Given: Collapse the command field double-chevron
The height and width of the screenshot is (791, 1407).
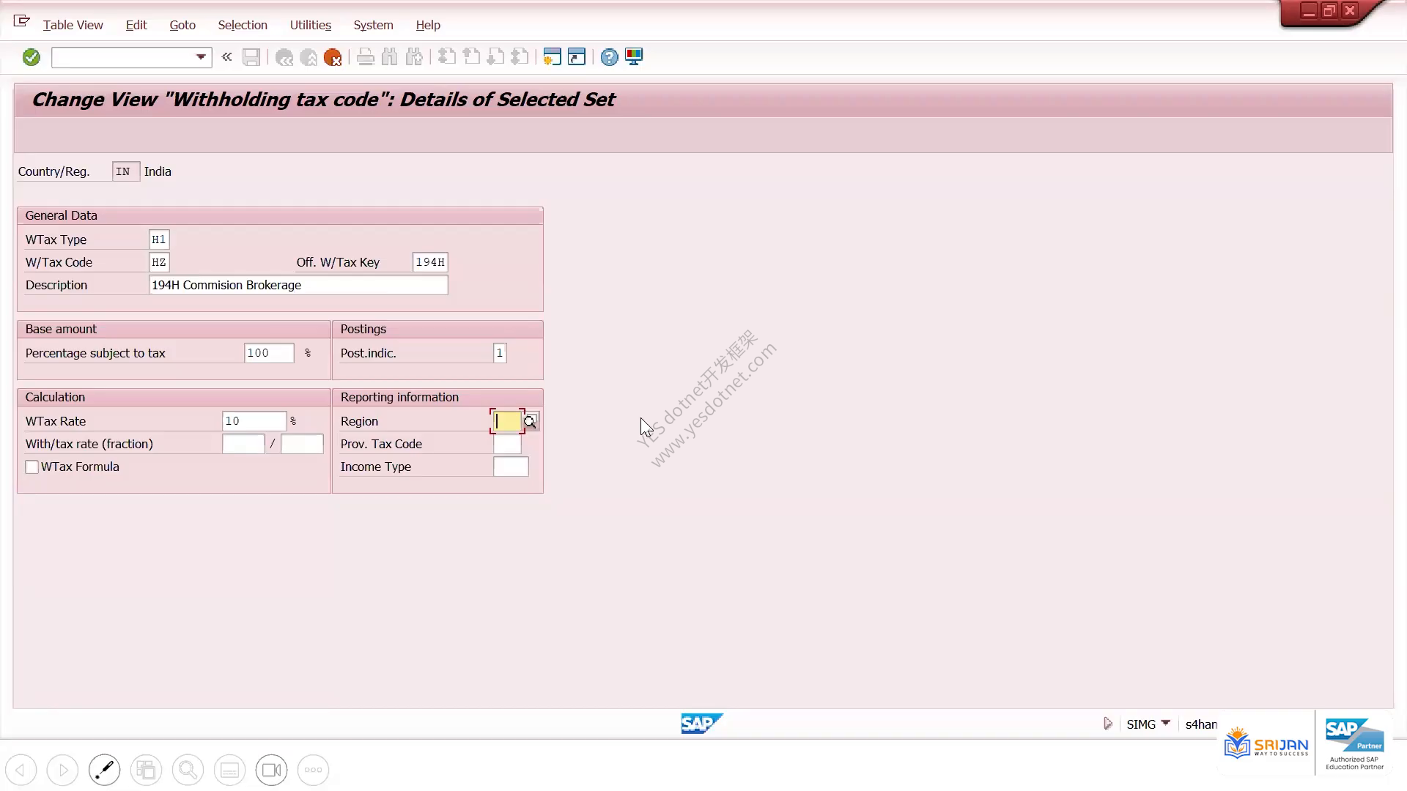Looking at the screenshot, I should pyautogui.click(x=226, y=57).
